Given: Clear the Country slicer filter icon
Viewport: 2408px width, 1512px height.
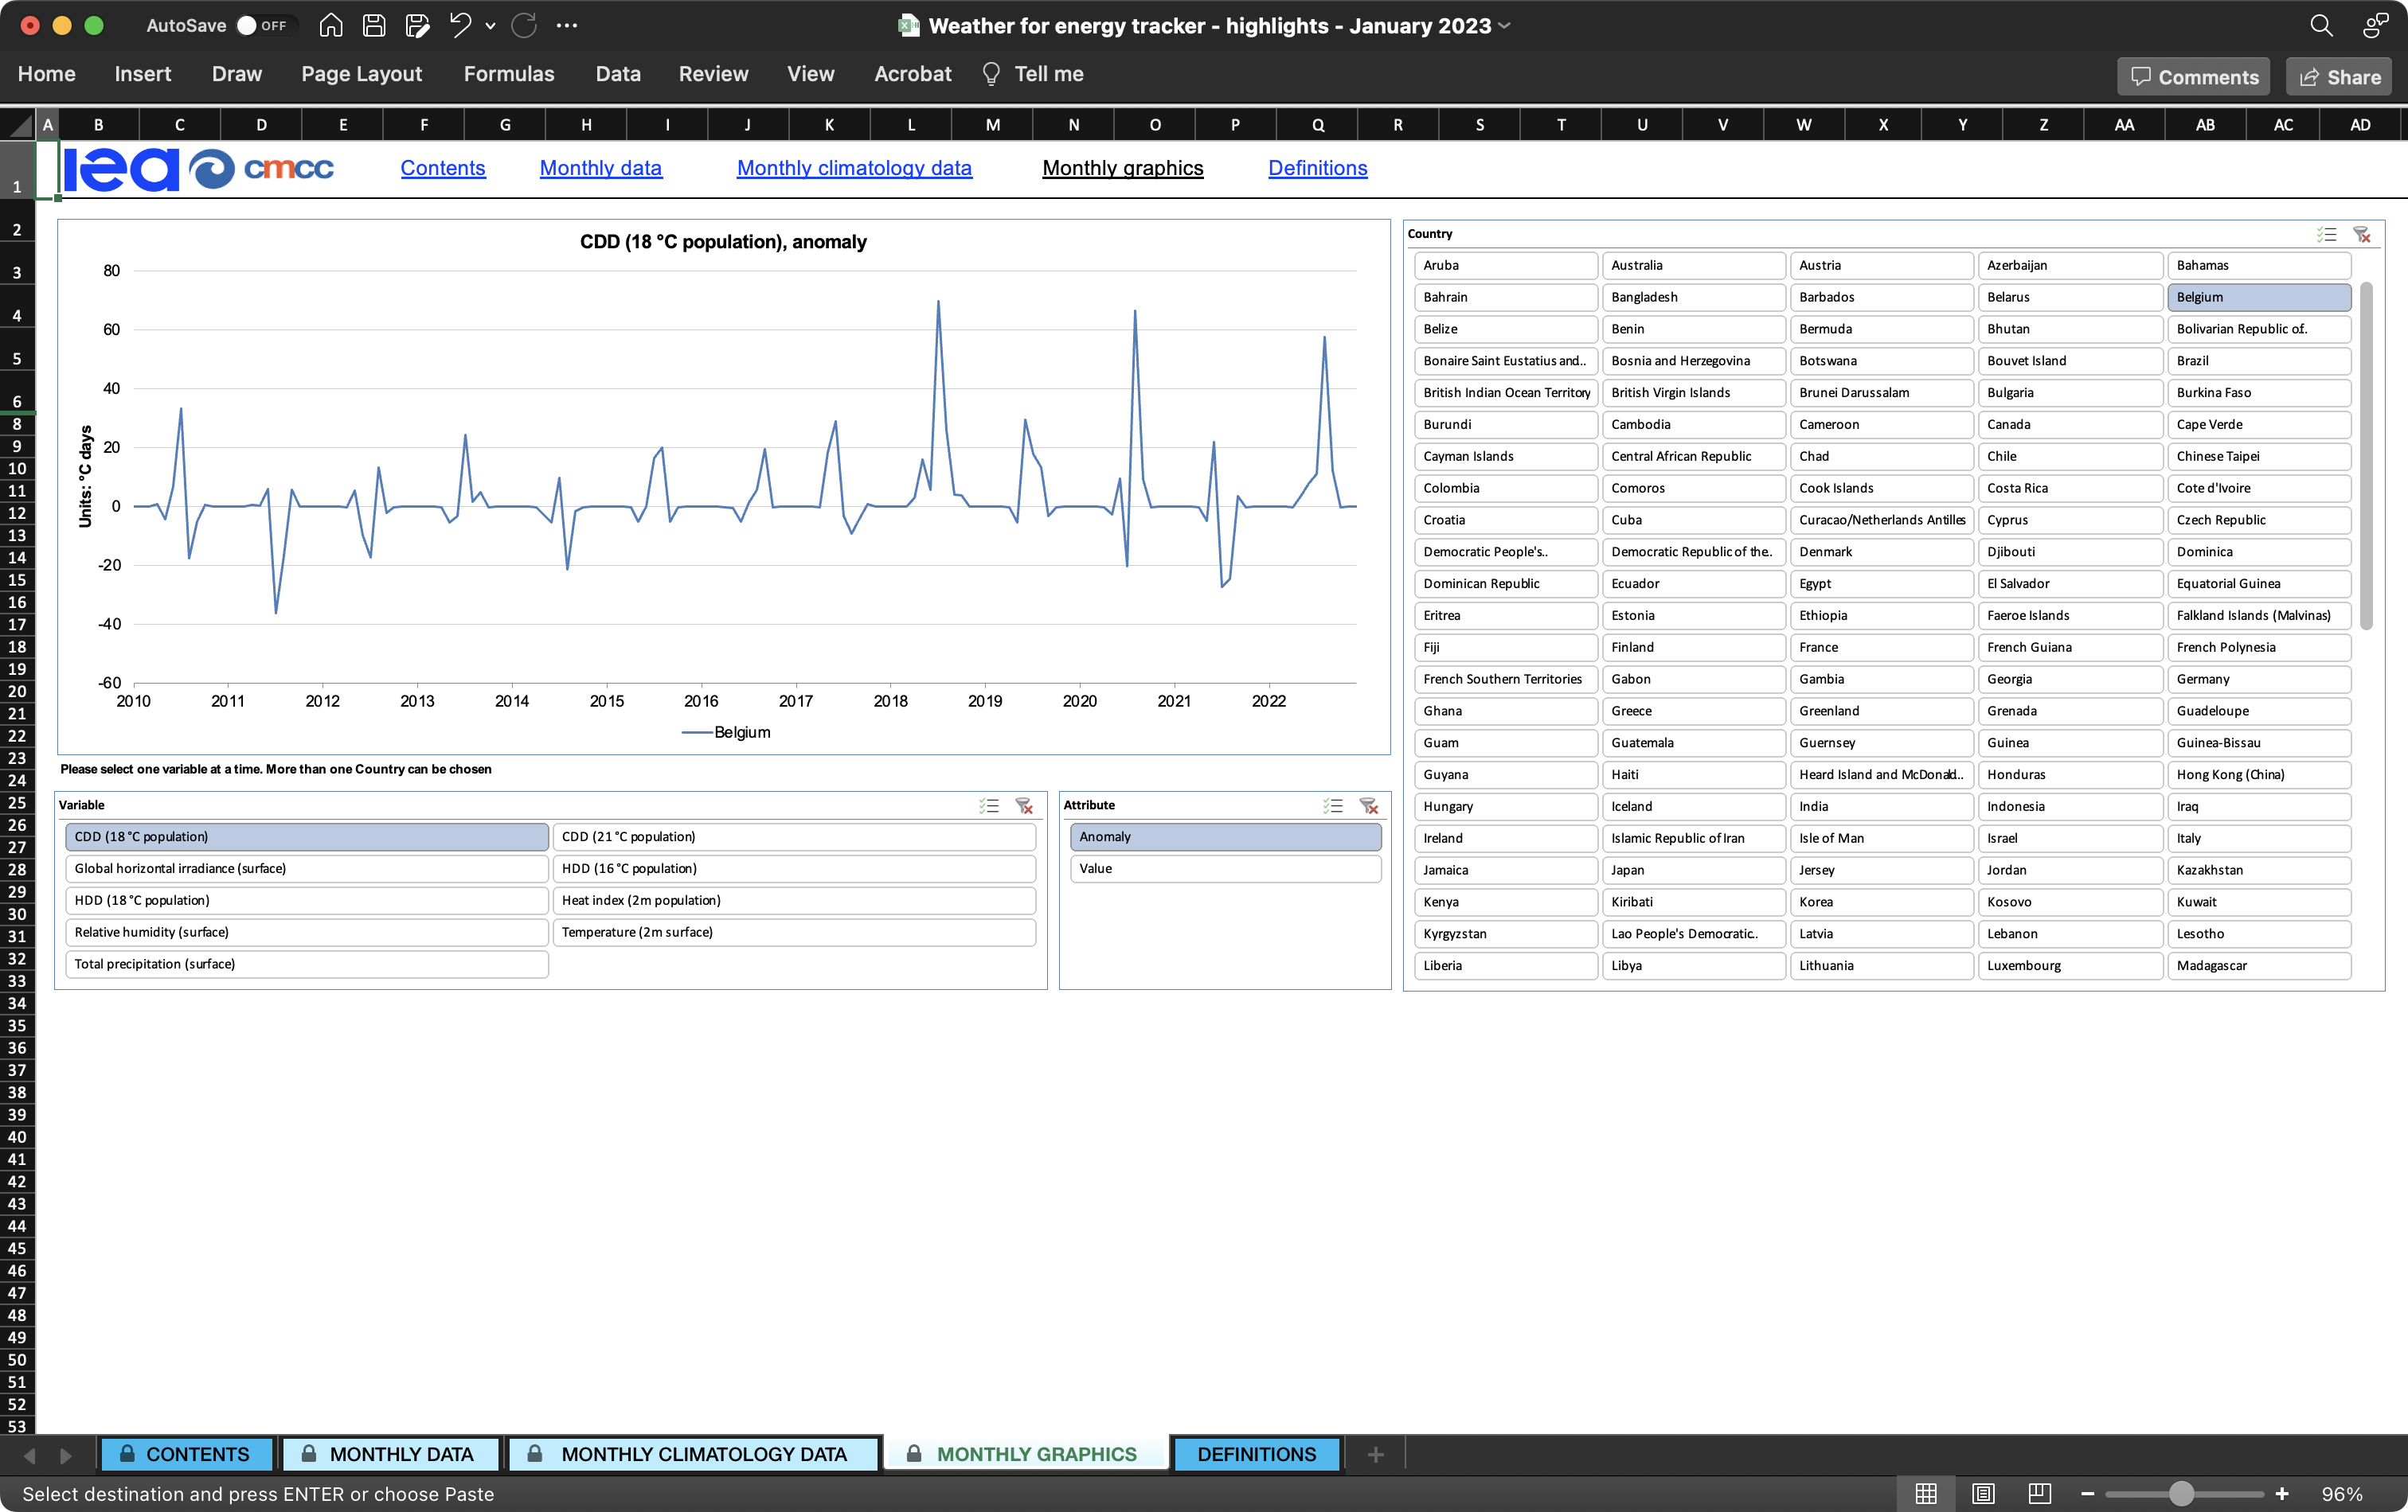Looking at the screenshot, I should click(x=2362, y=234).
